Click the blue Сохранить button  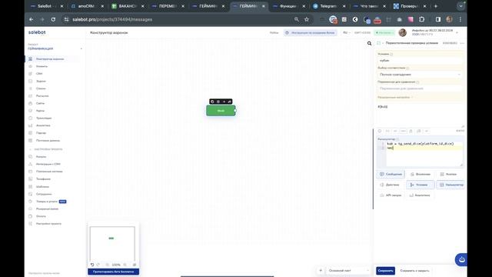pyautogui.click(x=386, y=271)
